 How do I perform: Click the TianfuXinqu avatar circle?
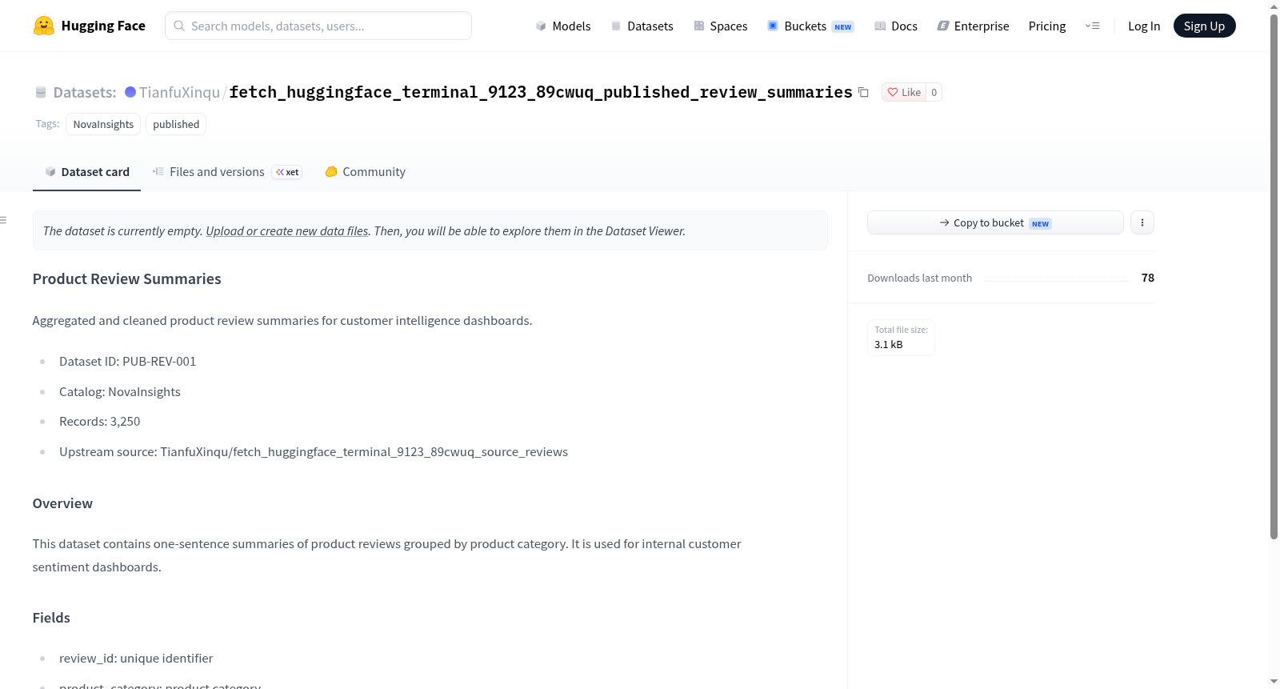[130, 92]
